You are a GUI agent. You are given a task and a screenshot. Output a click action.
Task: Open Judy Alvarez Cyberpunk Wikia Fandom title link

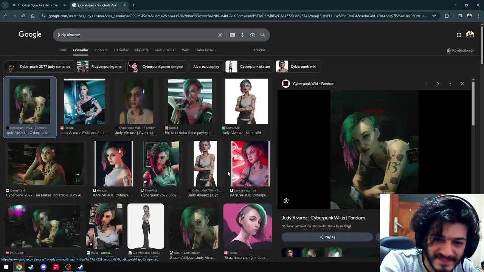tap(323, 218)
